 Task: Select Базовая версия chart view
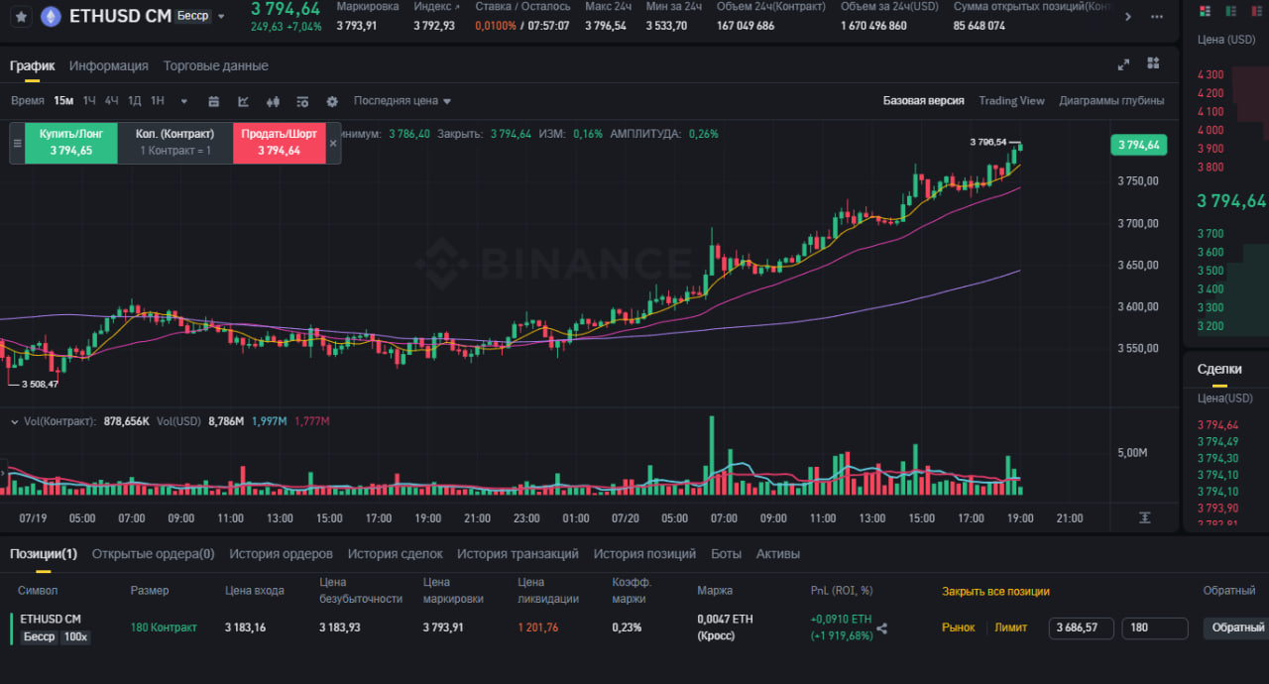923,101
